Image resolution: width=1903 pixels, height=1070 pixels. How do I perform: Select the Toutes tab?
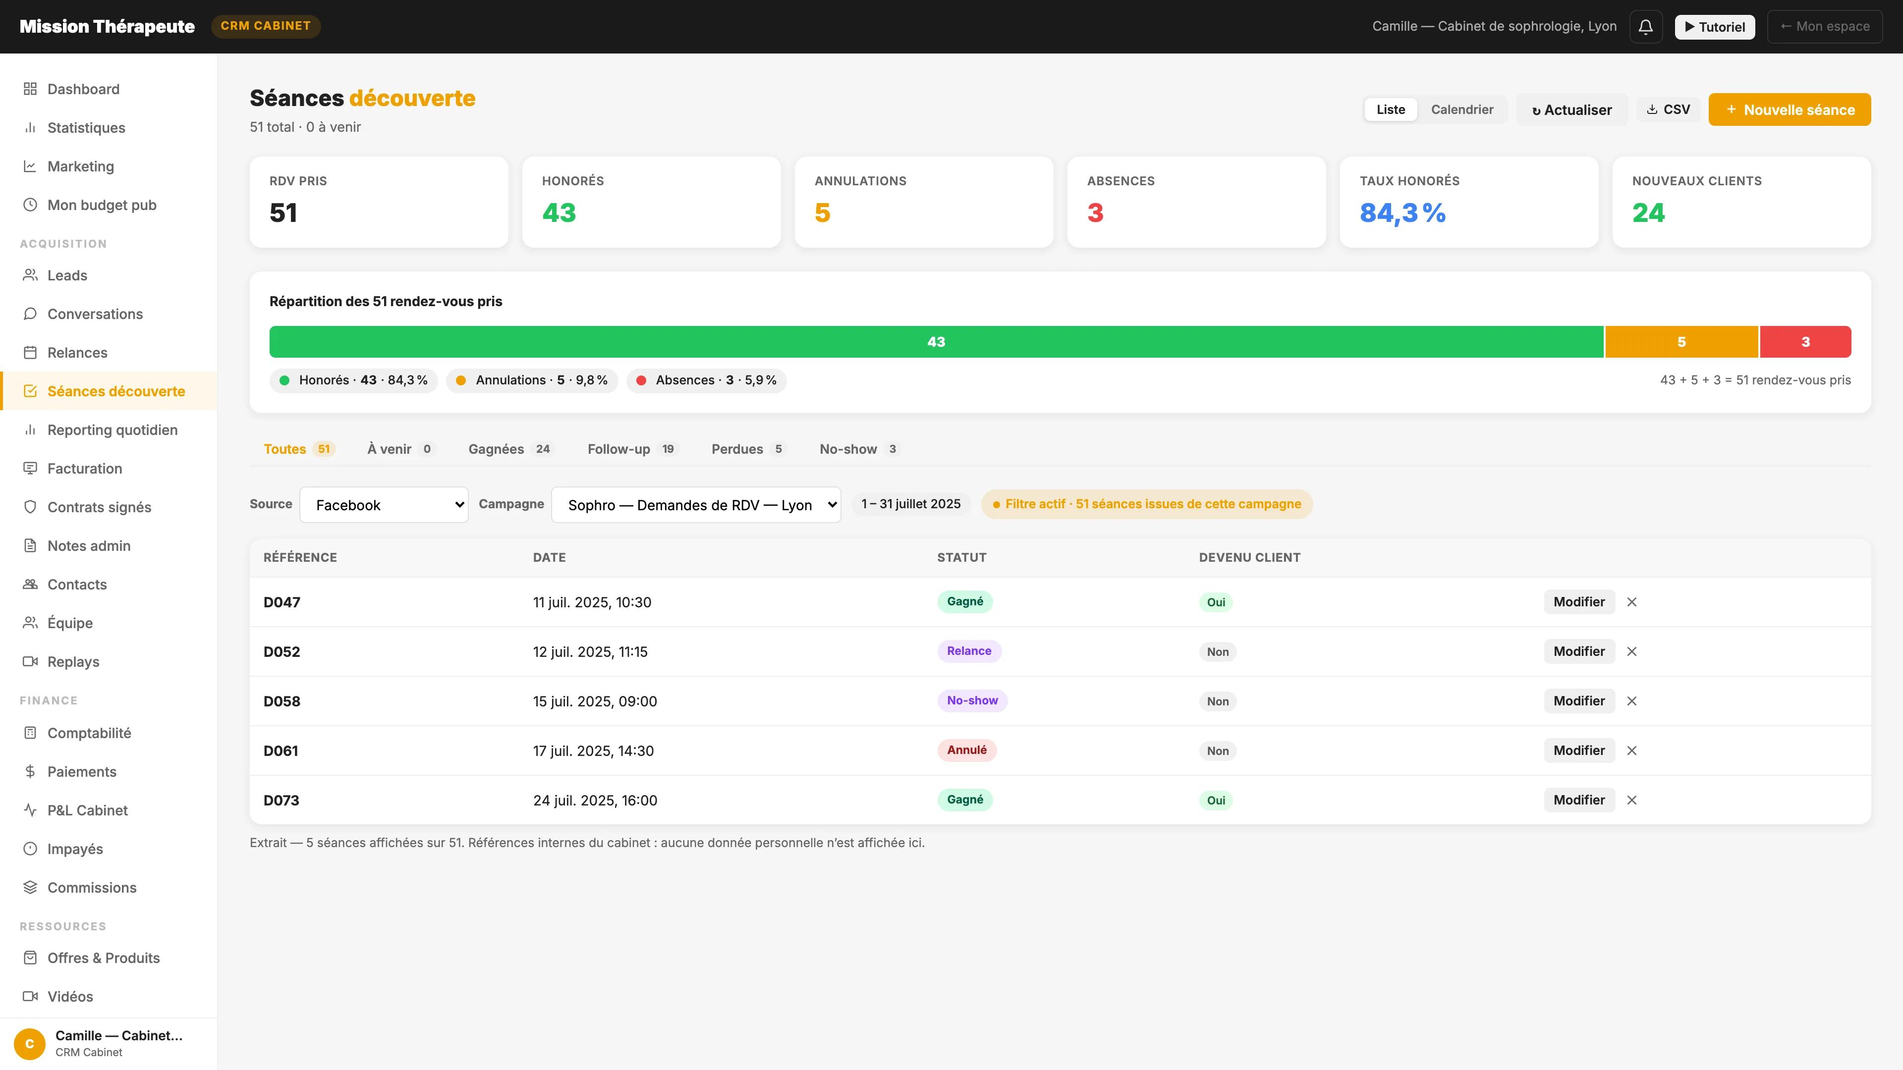tap(299, 449)
